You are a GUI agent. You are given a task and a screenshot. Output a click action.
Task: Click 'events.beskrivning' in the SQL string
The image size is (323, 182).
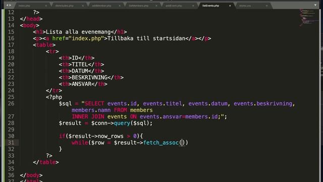(263, 104)
